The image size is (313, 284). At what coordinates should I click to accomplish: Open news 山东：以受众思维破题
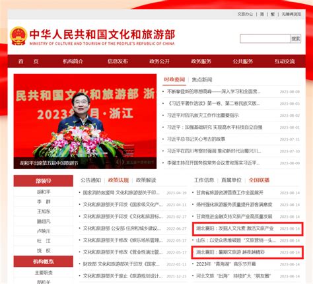[236, 240]
